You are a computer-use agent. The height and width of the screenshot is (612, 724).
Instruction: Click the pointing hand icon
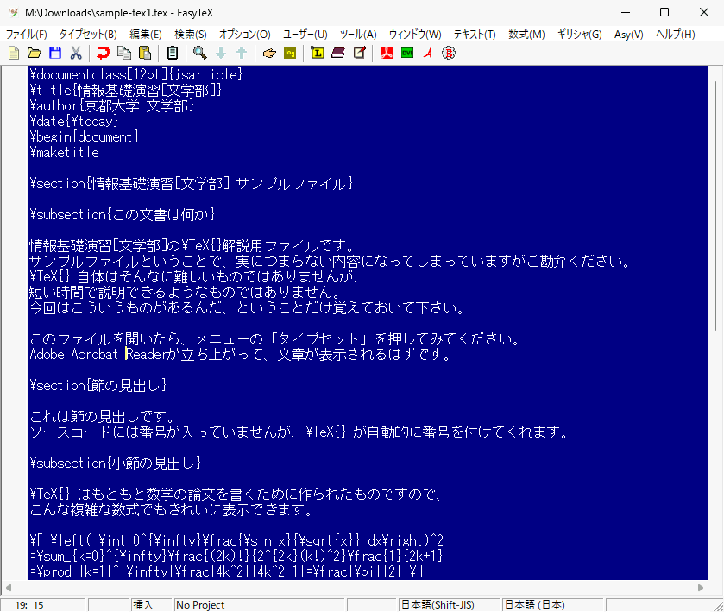(269, 54)
